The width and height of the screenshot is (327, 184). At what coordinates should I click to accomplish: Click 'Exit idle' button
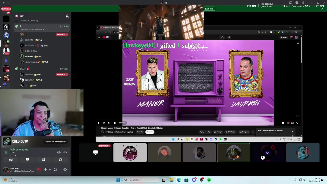point(209,9)
